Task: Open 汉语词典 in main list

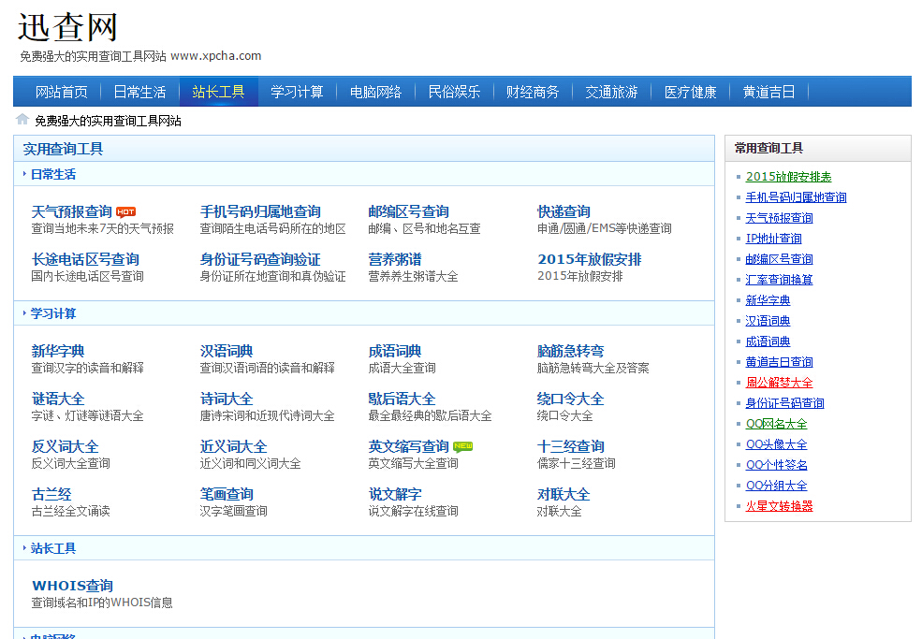Action: (x=227, y=351)
